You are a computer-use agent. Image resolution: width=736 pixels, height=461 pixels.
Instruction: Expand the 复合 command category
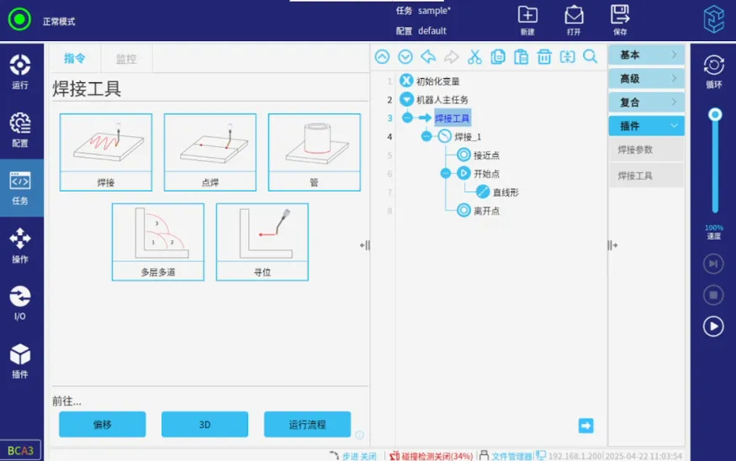click(646, 102)
